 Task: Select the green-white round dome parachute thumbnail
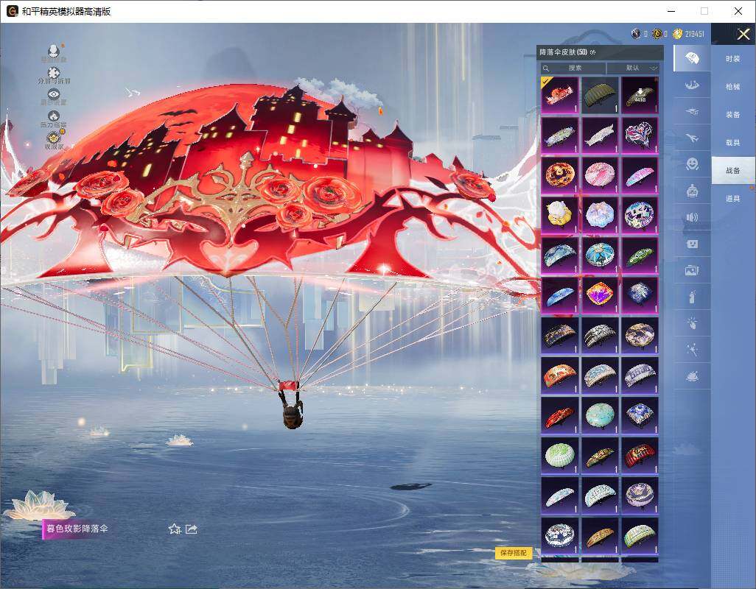tap(560, 455)
